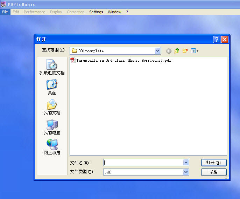Go back to the previous folder
Viewport: 240px width, 199px height.
[169, 51]
